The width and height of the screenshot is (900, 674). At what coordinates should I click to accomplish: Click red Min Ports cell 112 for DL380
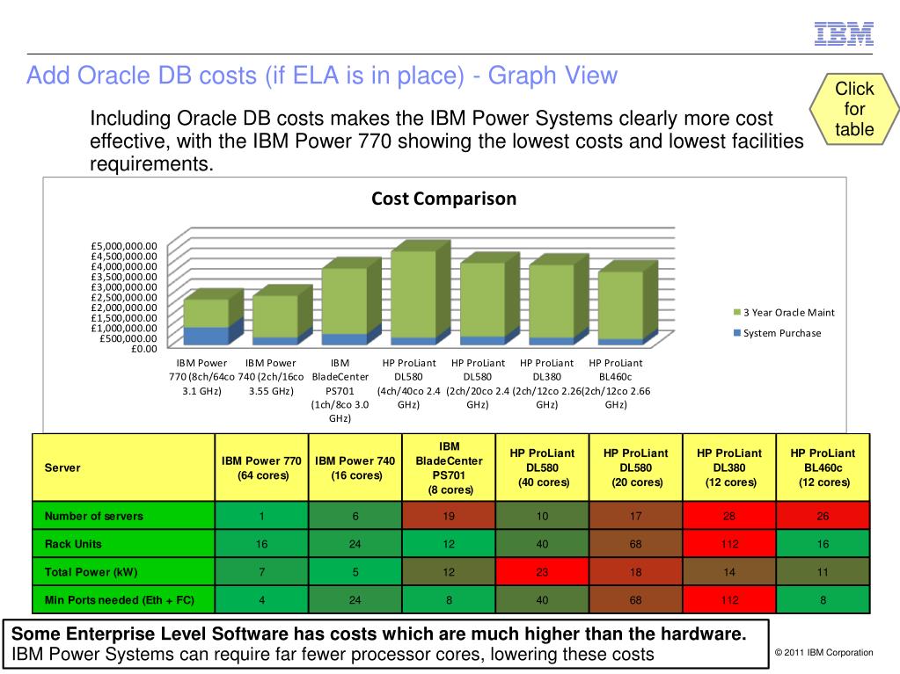(729, 600)
